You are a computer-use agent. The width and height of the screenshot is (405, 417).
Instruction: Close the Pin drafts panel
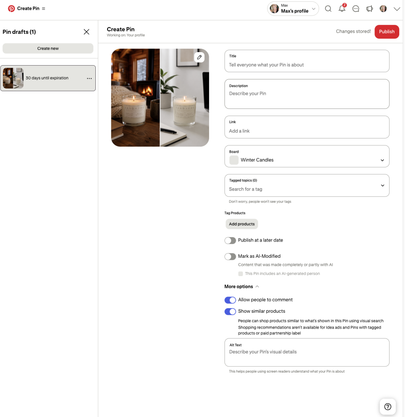click(x=86, y=32)
